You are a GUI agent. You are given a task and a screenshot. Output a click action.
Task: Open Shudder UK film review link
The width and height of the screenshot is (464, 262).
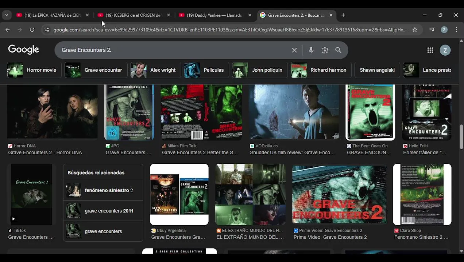tap(292, 153)
